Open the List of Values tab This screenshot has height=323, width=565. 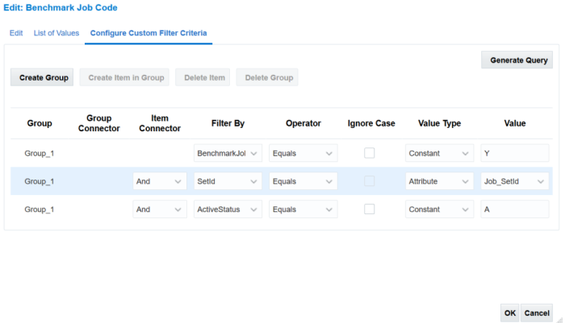point(56,33)
